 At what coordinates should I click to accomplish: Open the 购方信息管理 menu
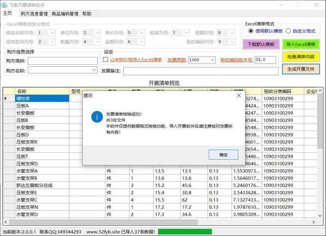pos(34,14)
